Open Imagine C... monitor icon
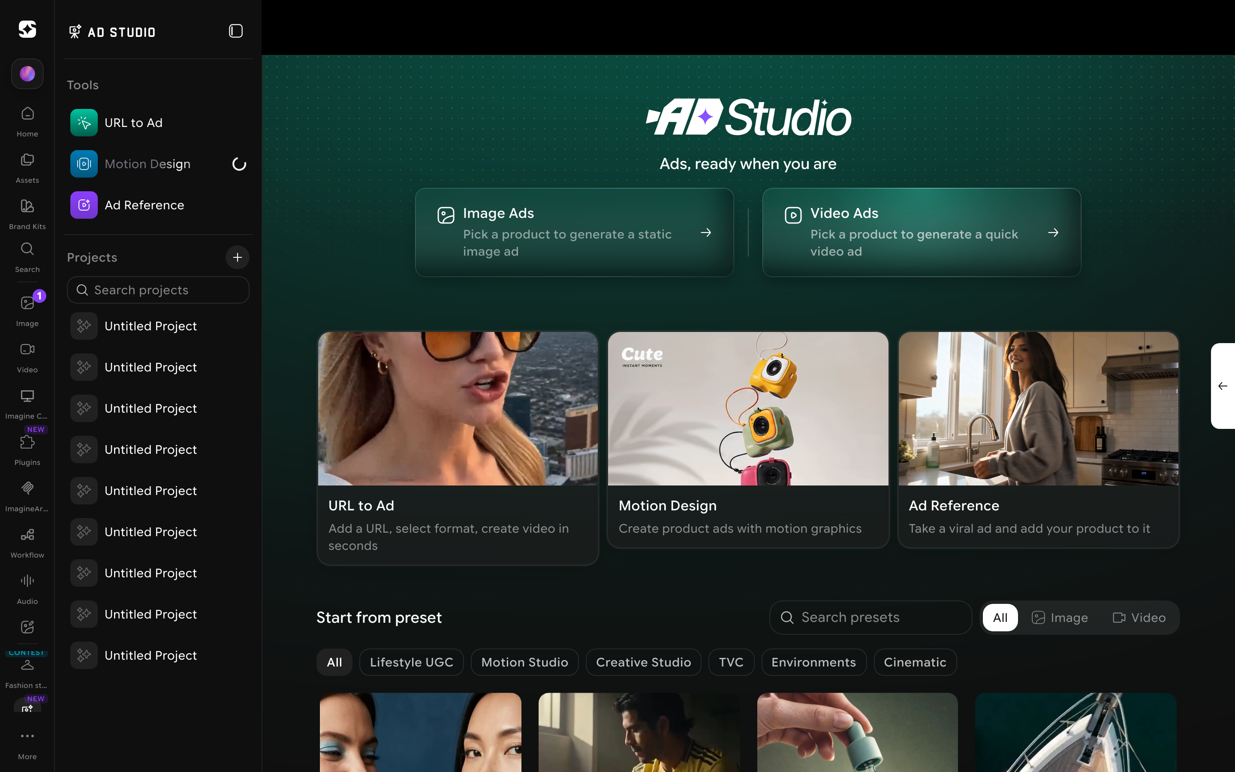 27,404
